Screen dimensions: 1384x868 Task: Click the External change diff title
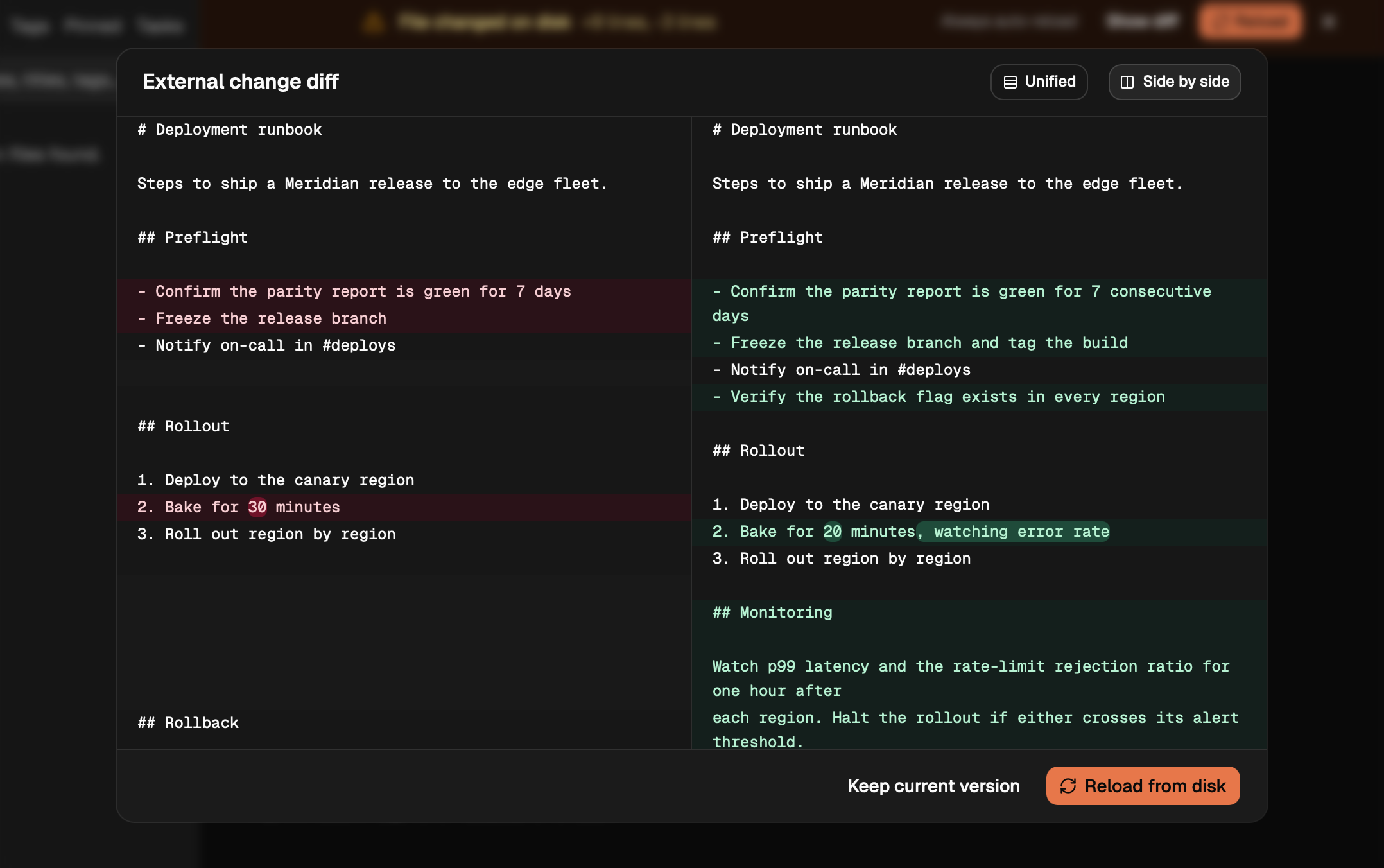[240, 82]
